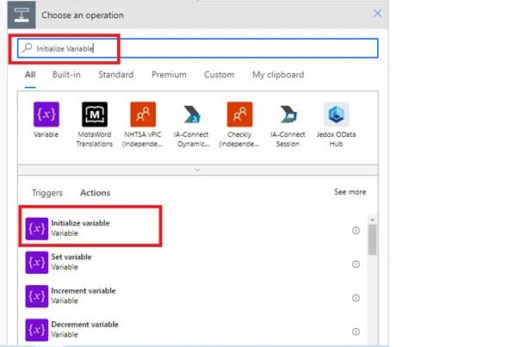Switch to the All tab
Viewport: 521px width, 347px height.
point(30,74)
